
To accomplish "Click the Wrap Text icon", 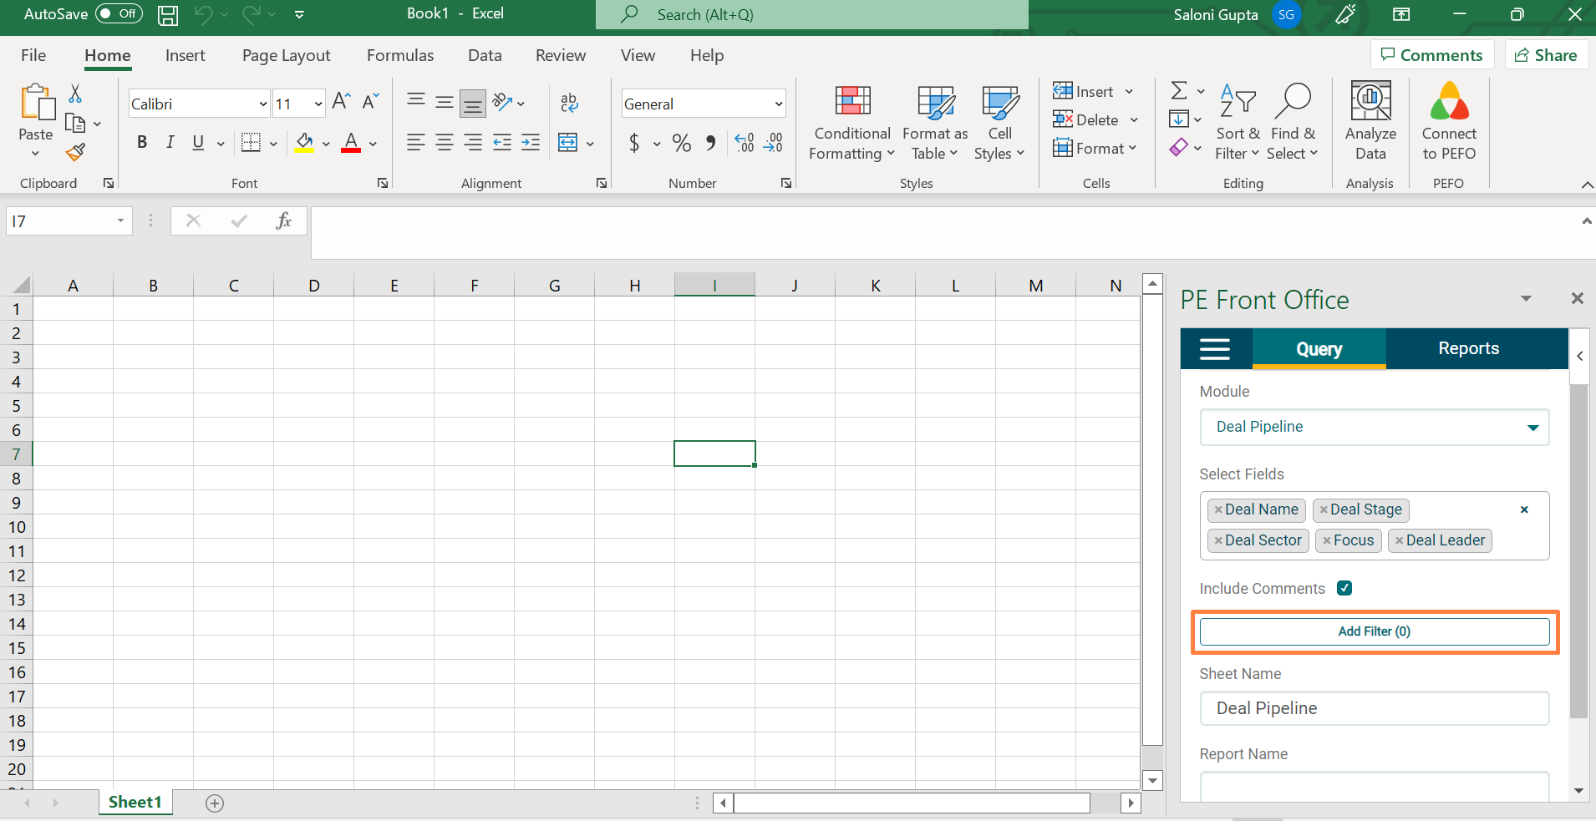I will pyautogui.click(x=569, y=103).
